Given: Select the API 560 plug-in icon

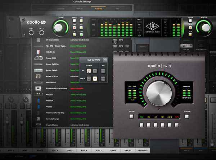Looking at the screenshot, I should coord(39,107).
